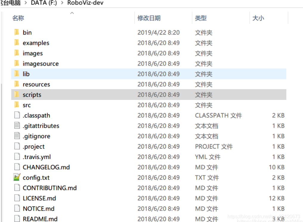The width and height of the screenshot is (303, 222).
Task: Click the TXT 文件 type cell
Action: click(207, 177)
